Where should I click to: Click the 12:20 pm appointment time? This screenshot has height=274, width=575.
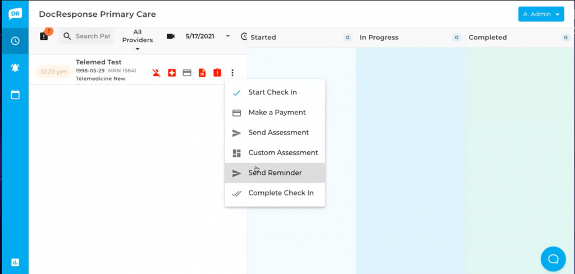tap(54, 72)
